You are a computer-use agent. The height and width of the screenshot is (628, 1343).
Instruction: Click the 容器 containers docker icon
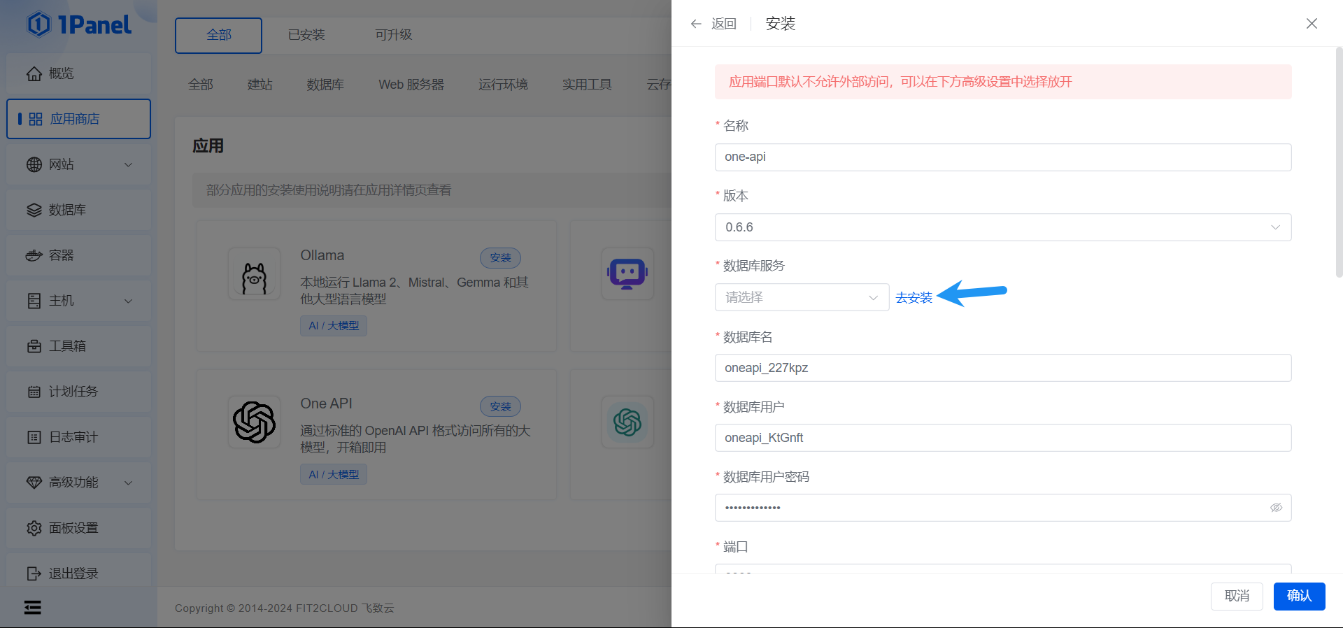(x=34, y=255)
